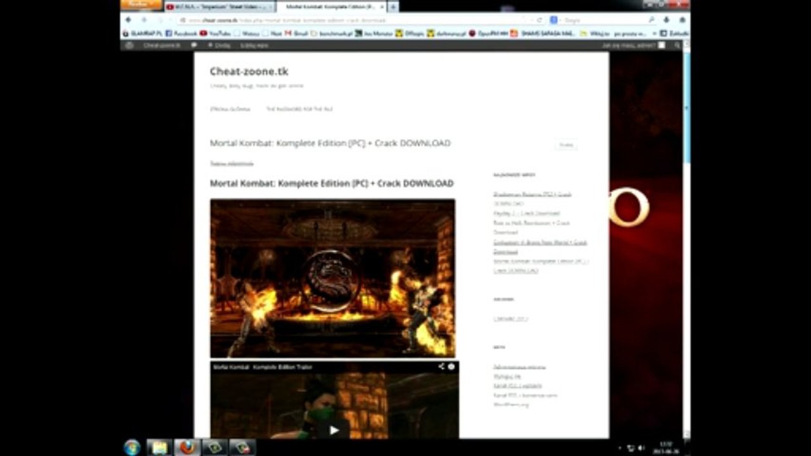The height and width of the screenshot is (456, 811).
Task: Click into the Google search box
Action: (x=602, y=20)
